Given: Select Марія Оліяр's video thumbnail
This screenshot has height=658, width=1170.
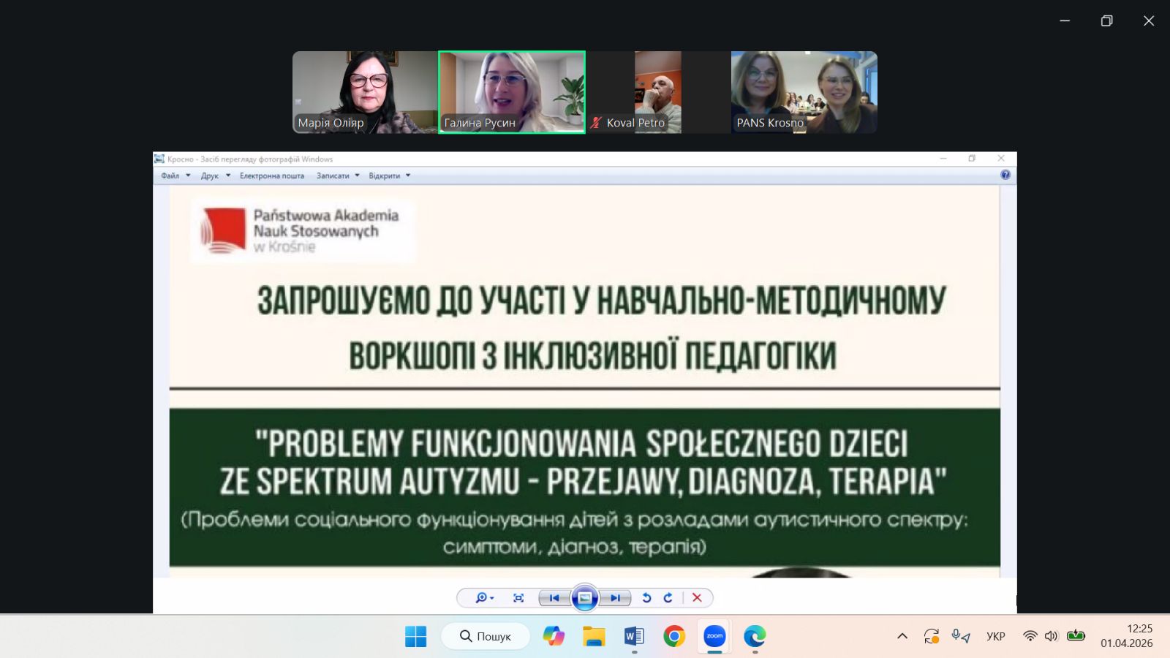Looking at the screenshot, I should pos(365,92).
